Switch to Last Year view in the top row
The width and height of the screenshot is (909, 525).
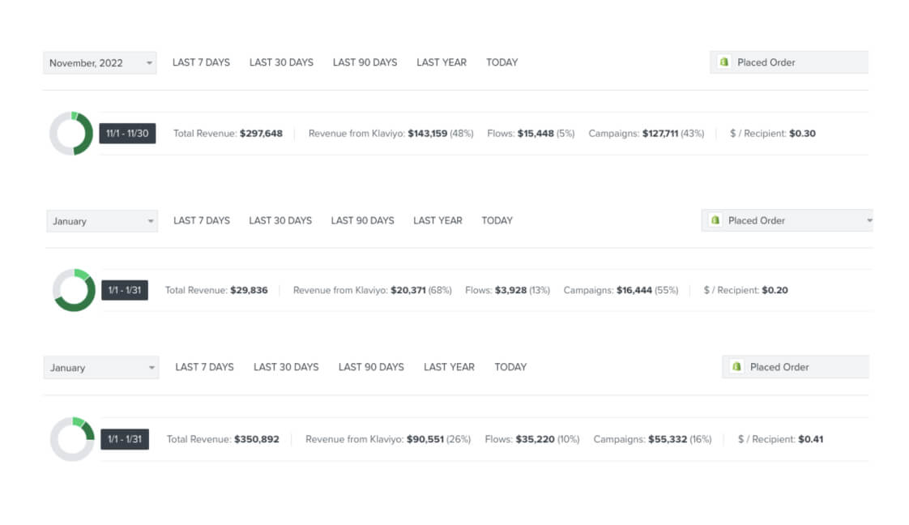[x=441, y=62]
